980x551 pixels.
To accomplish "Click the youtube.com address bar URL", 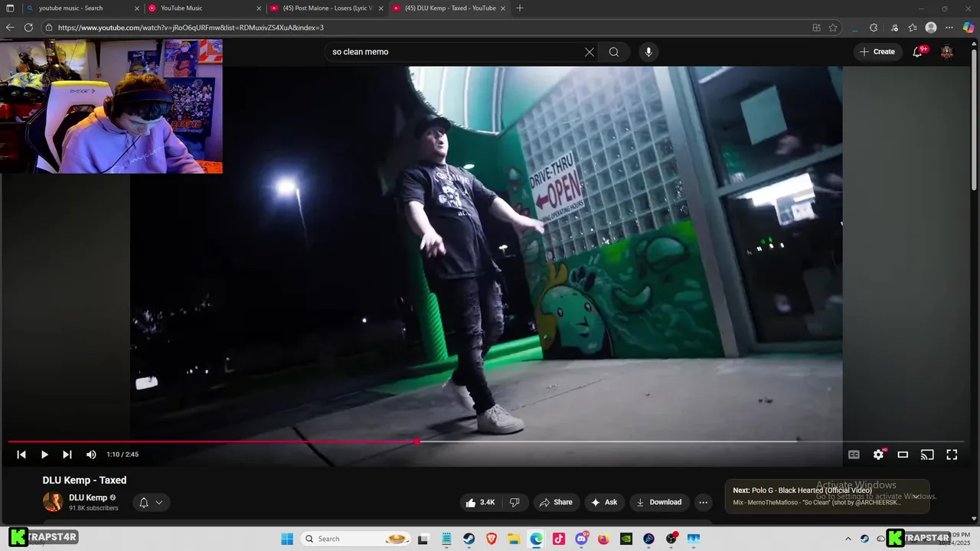I will click(x=191, y=28).
